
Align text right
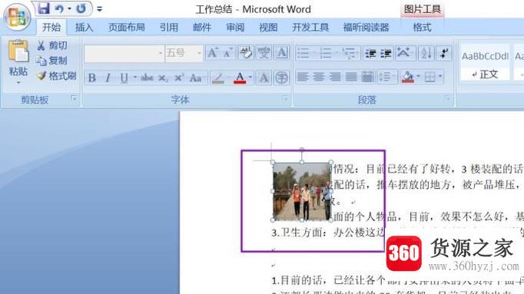[334, 78]
